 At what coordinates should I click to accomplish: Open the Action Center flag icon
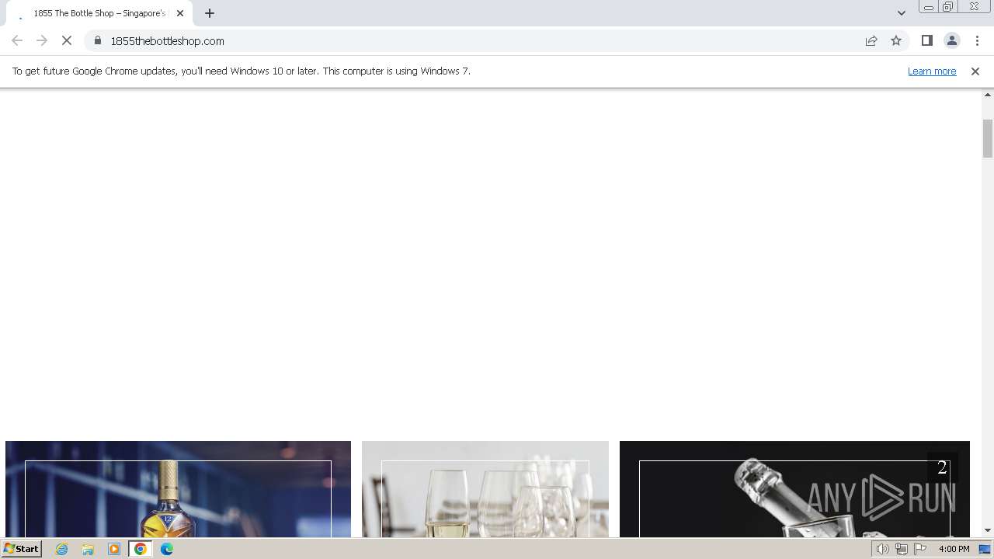pyautogui.click(x=920, y=549)
